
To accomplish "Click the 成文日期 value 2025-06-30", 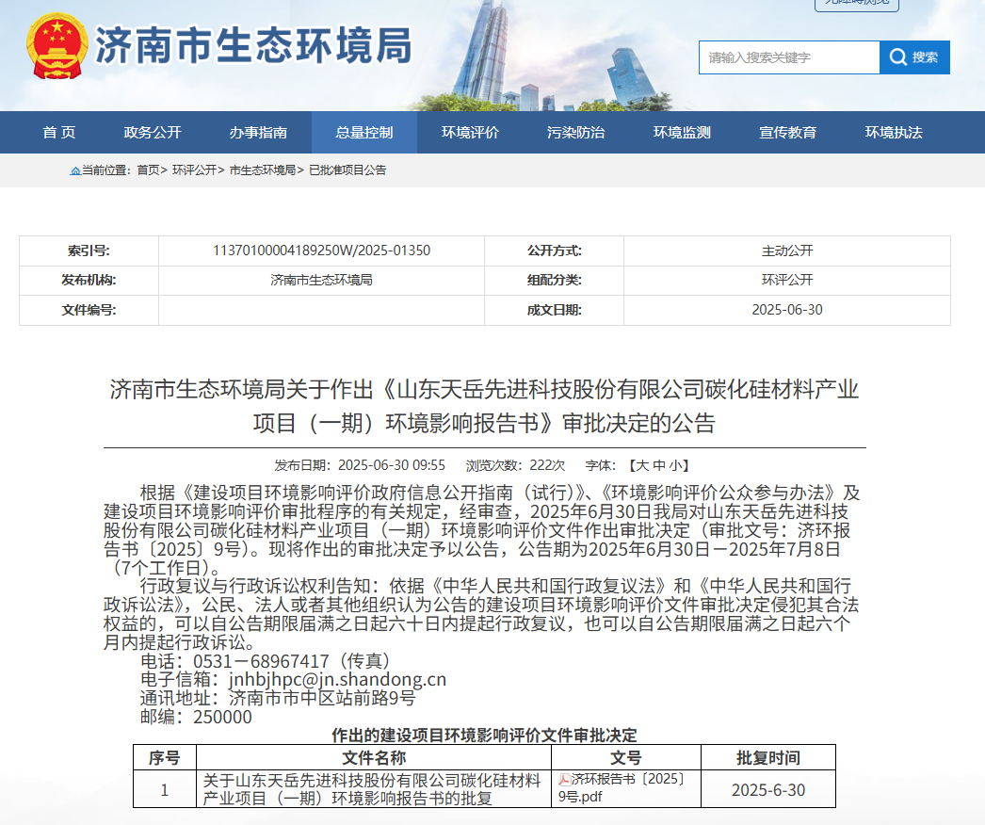I will coord(787,310).
